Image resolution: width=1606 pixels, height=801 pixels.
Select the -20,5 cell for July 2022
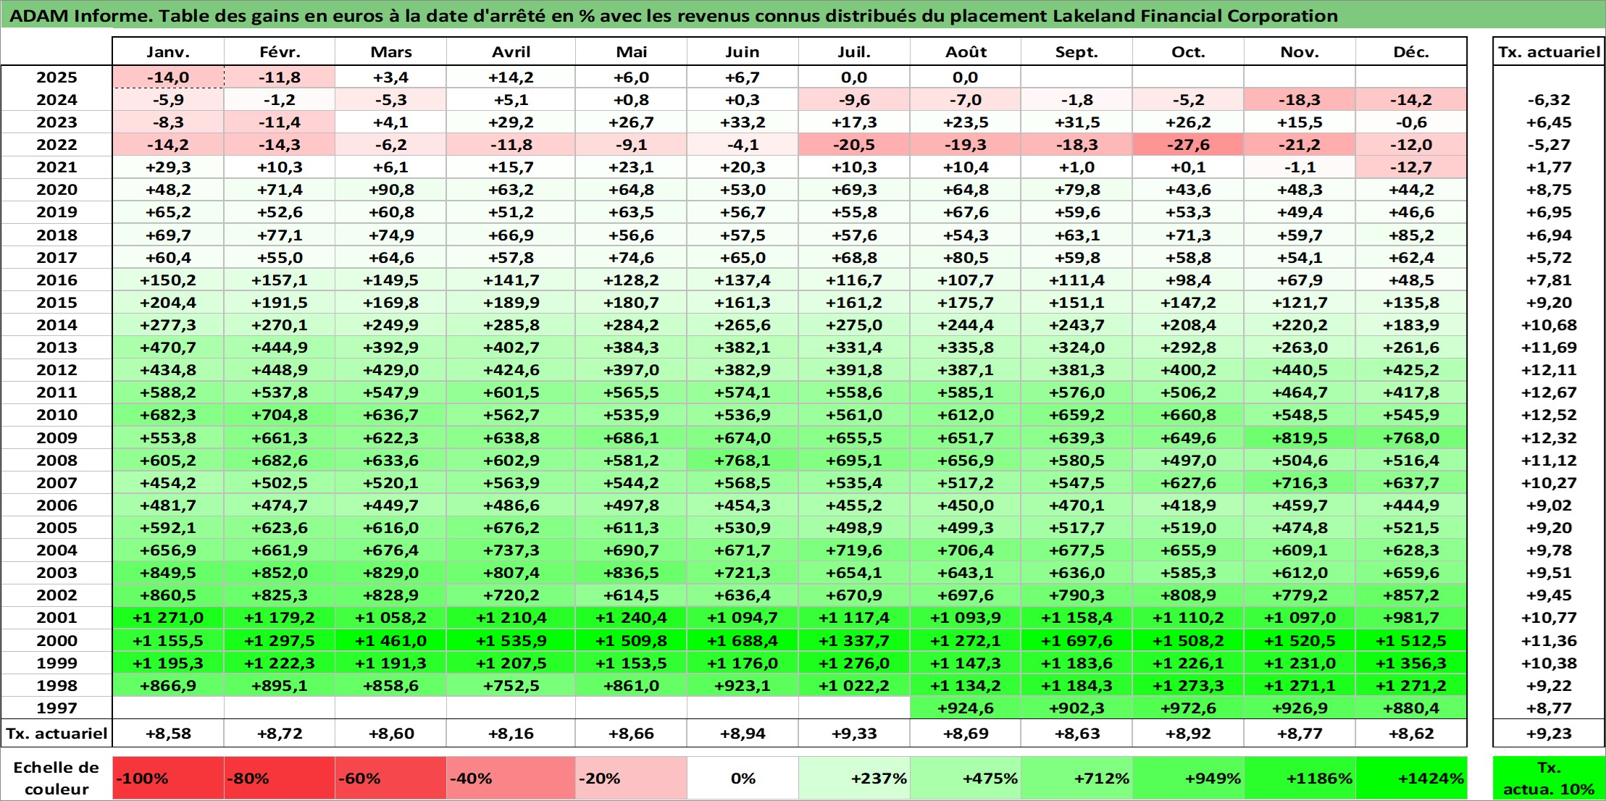click(854, 145)
